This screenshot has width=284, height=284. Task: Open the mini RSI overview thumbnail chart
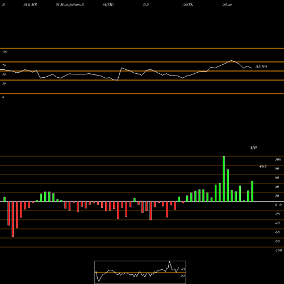point(140,272)
